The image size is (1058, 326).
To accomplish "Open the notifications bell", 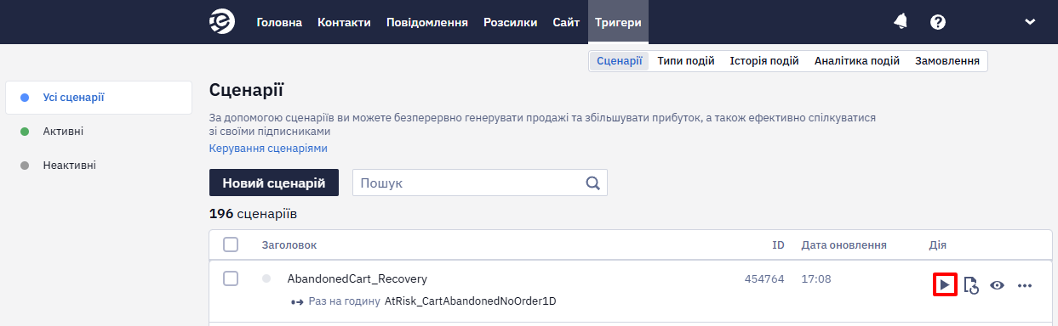I will click(901, 22).
